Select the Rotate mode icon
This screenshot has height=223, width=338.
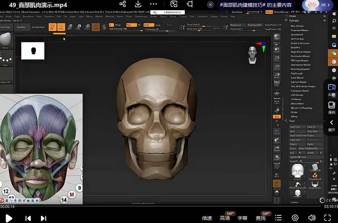point(88,26)
